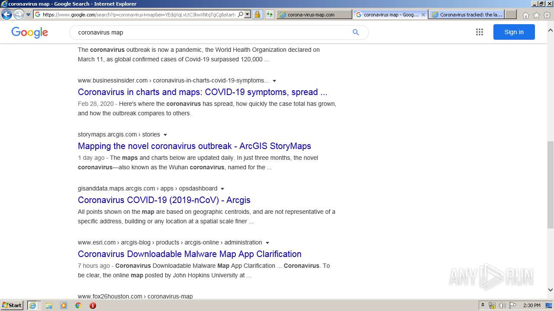
Task: Expand storymaps.arcgis.com result options arrow
Action: (165, 135)
